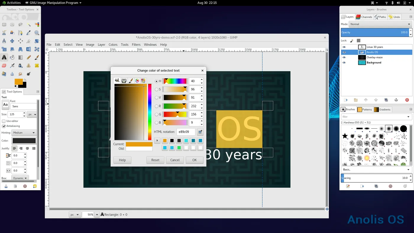414x233 pixels.
Task: Enable the Use editor checkbox
Action: (x=4, y=121)
